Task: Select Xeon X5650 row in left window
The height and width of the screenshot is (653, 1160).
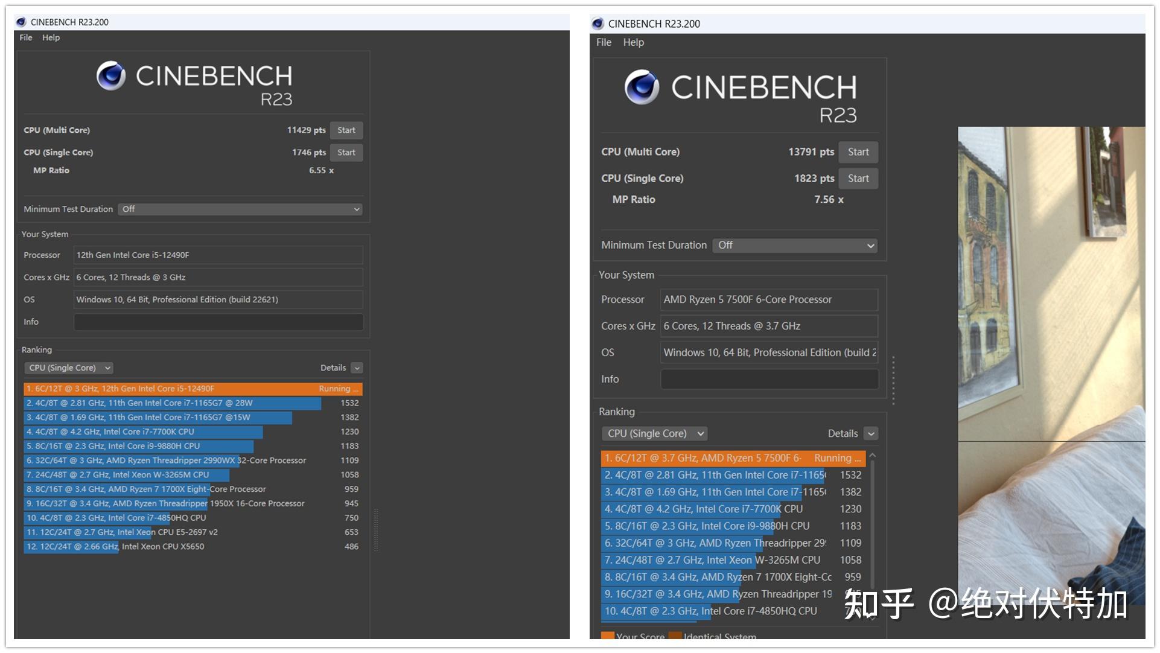Action: 193,547
